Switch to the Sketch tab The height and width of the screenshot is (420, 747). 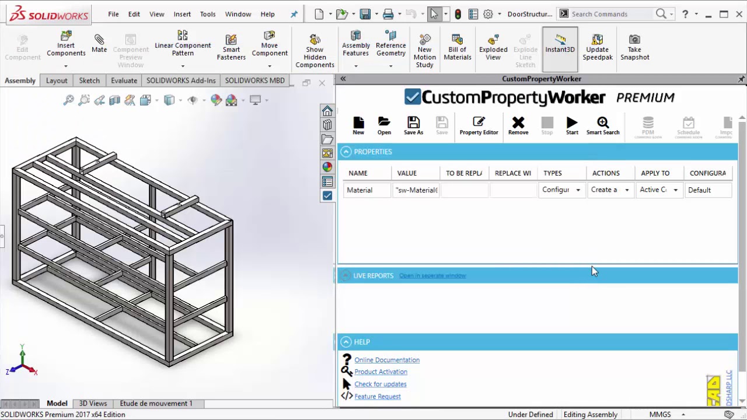[x=89, y=80]
